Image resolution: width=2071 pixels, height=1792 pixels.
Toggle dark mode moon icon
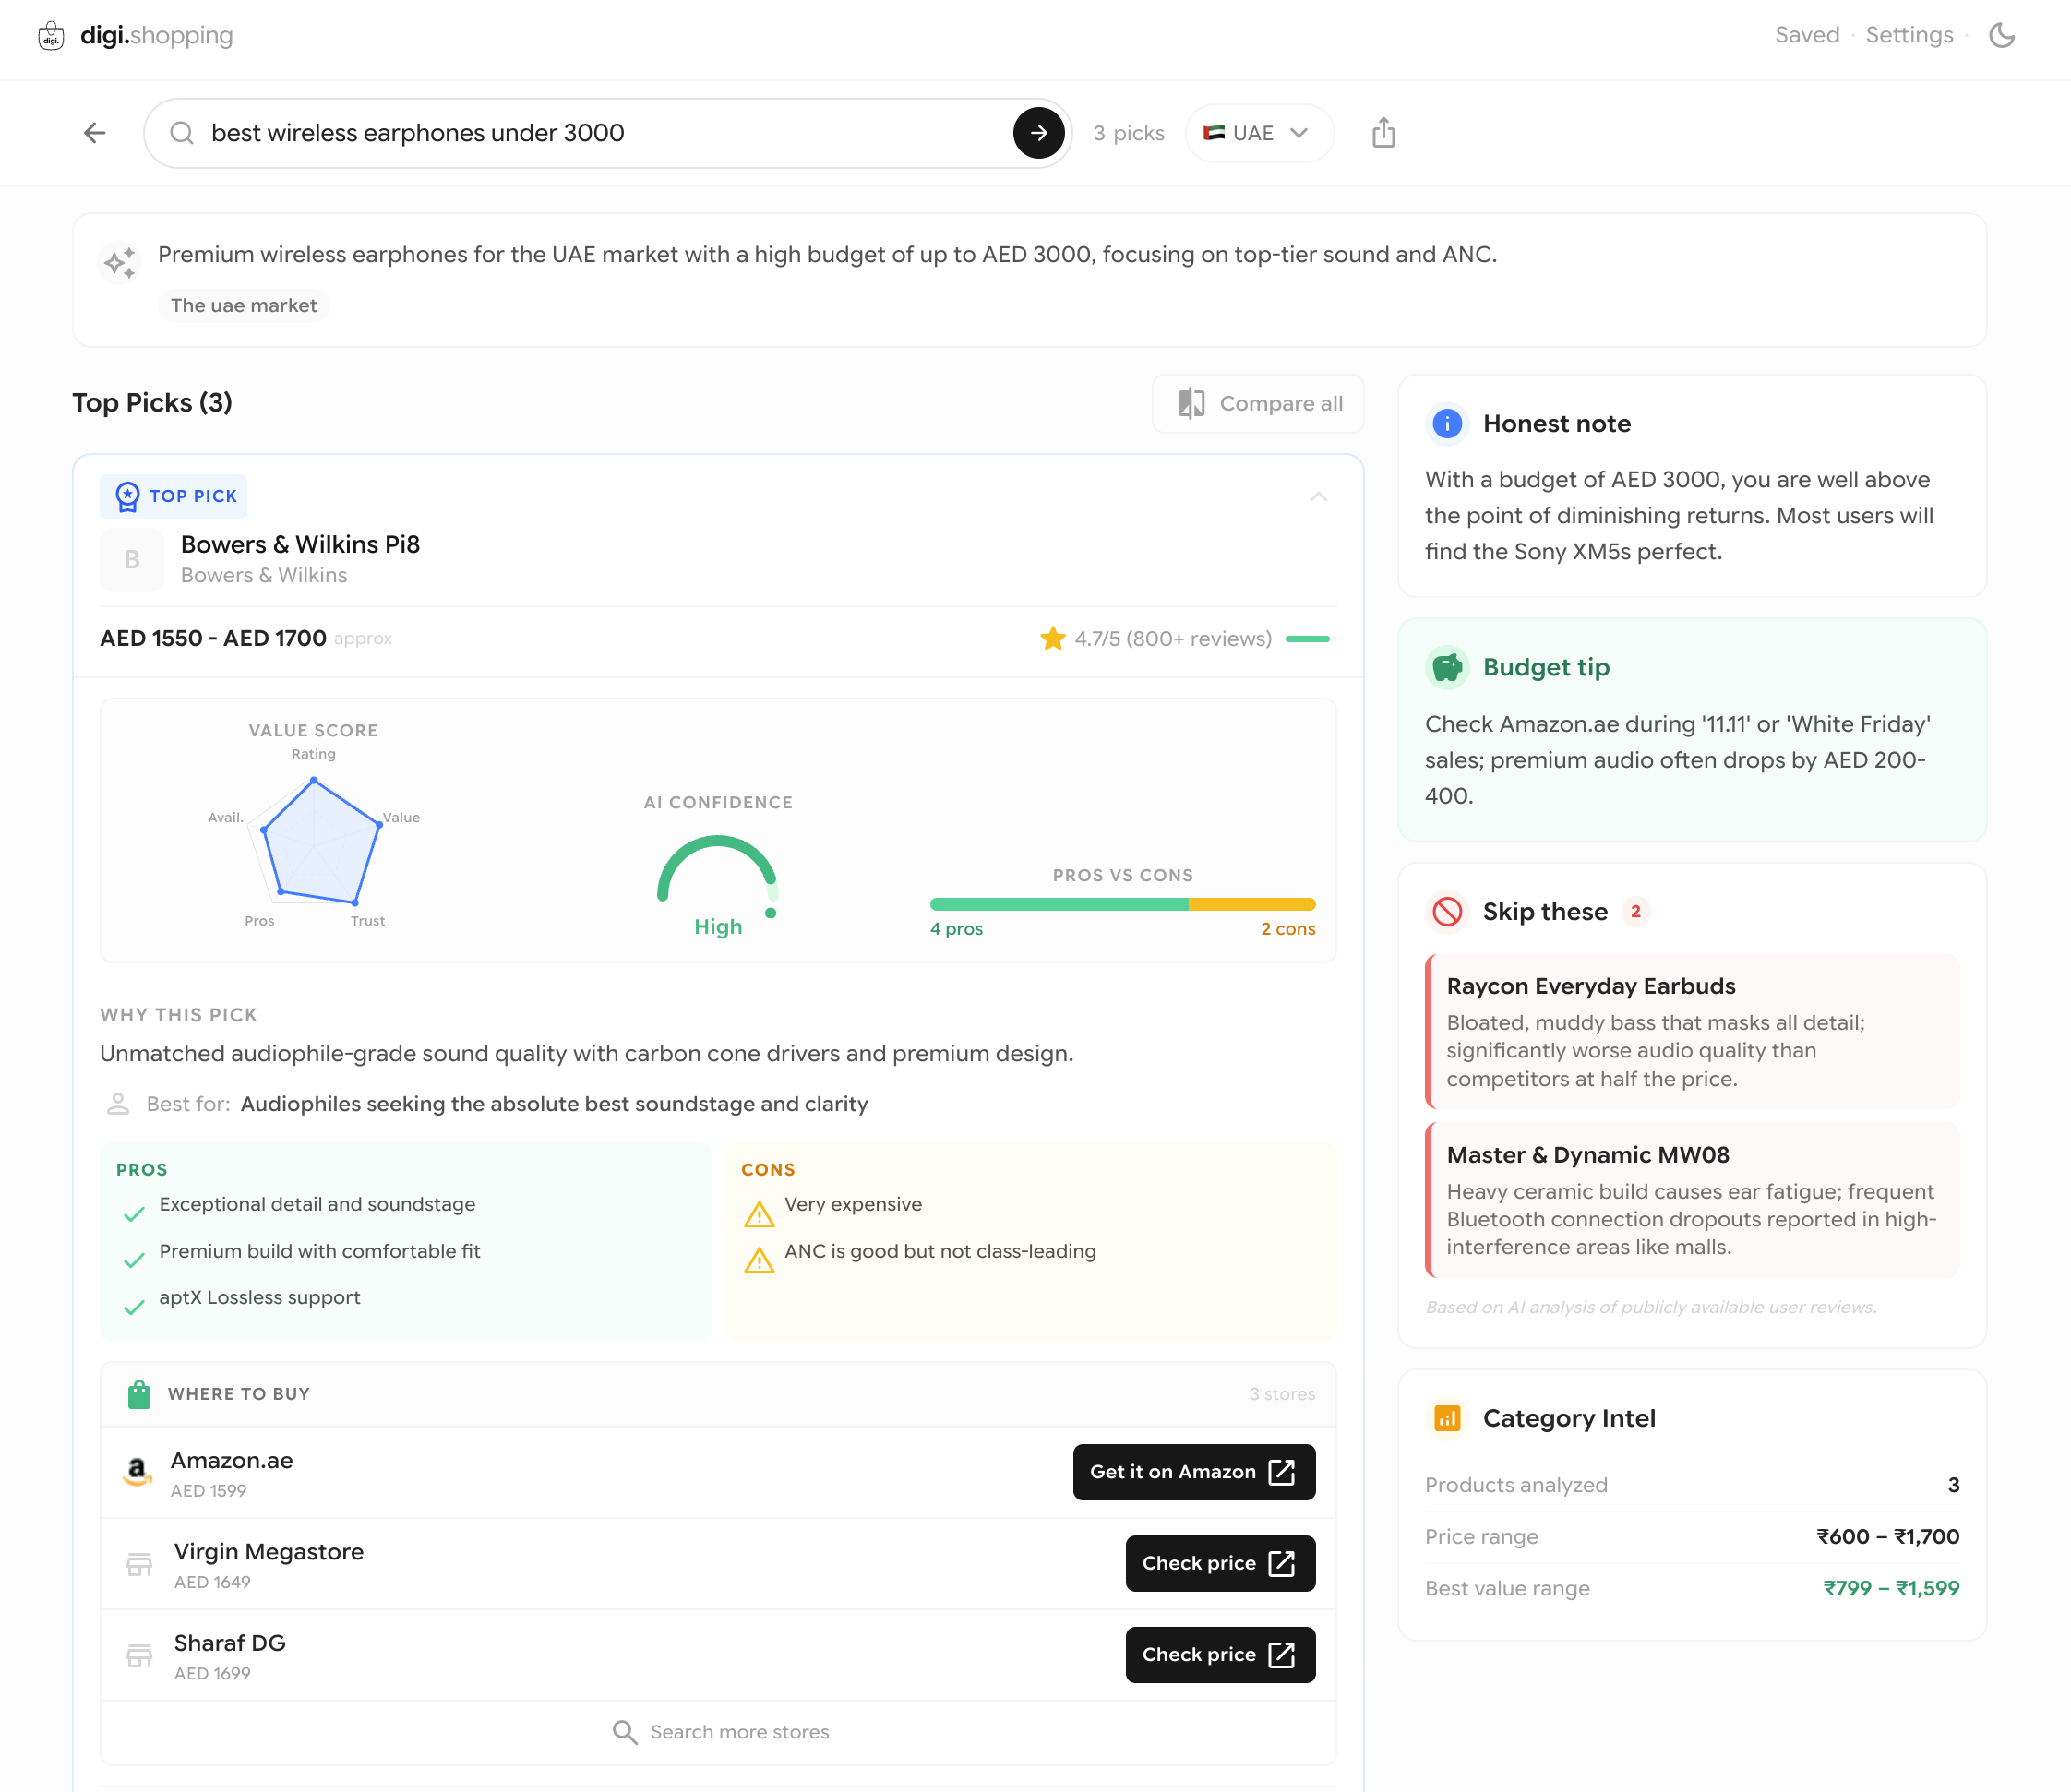2001,36
